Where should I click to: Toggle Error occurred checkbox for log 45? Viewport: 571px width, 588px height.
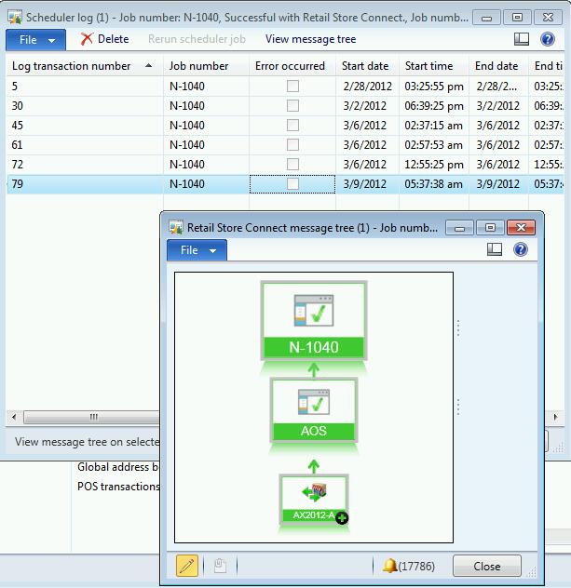coord(292,126)
